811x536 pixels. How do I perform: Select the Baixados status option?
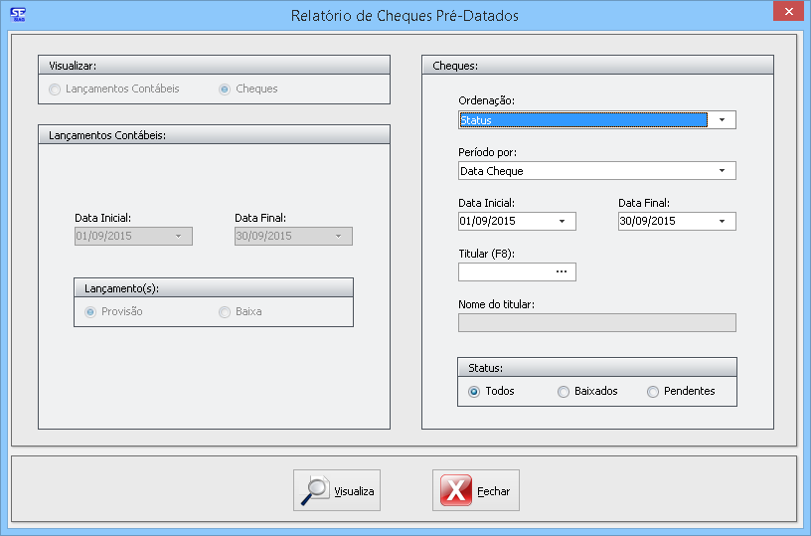(564, 392)
